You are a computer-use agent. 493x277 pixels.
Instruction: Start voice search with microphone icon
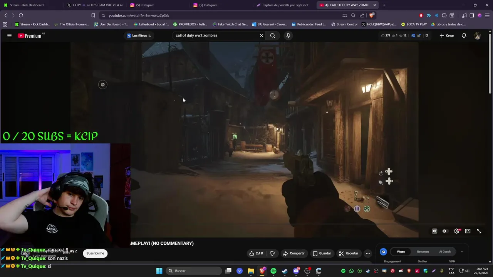click(288, 35)
